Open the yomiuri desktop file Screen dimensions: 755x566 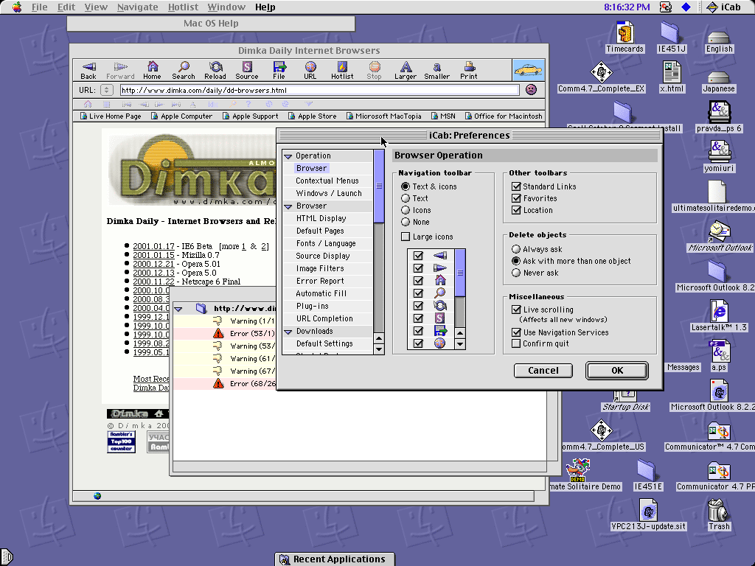[719, 157]
